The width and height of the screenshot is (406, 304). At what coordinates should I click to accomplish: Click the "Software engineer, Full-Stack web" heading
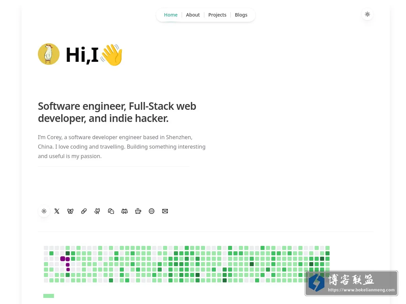pyautogui.click(x=117, y=106)
